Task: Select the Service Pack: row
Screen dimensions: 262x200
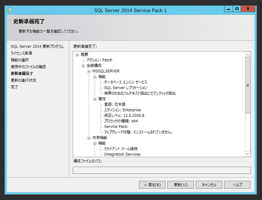Action: tap(116, 127)
